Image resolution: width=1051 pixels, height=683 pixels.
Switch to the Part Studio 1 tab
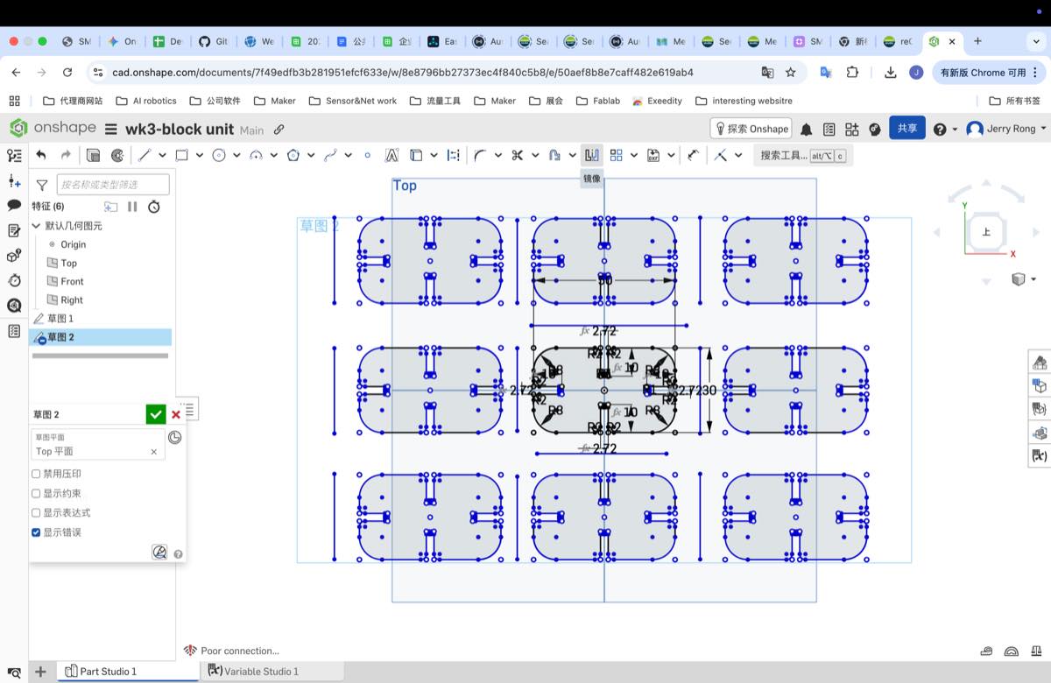click(x=130, y=672)
